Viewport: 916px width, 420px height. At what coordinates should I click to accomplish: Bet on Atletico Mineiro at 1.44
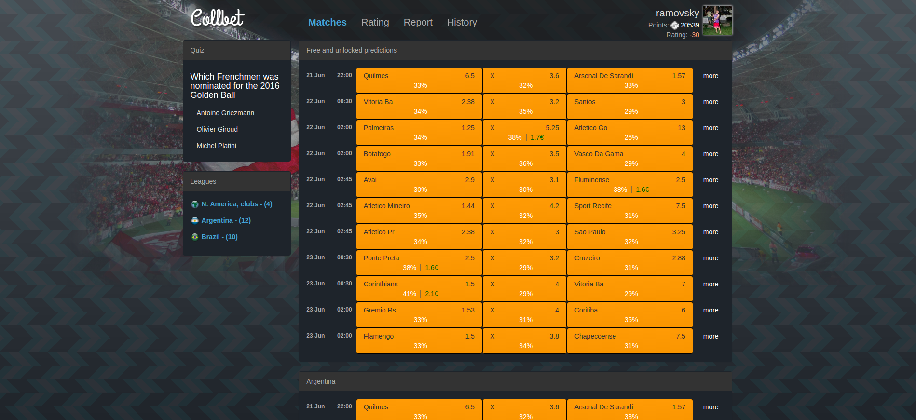point(419,211)
